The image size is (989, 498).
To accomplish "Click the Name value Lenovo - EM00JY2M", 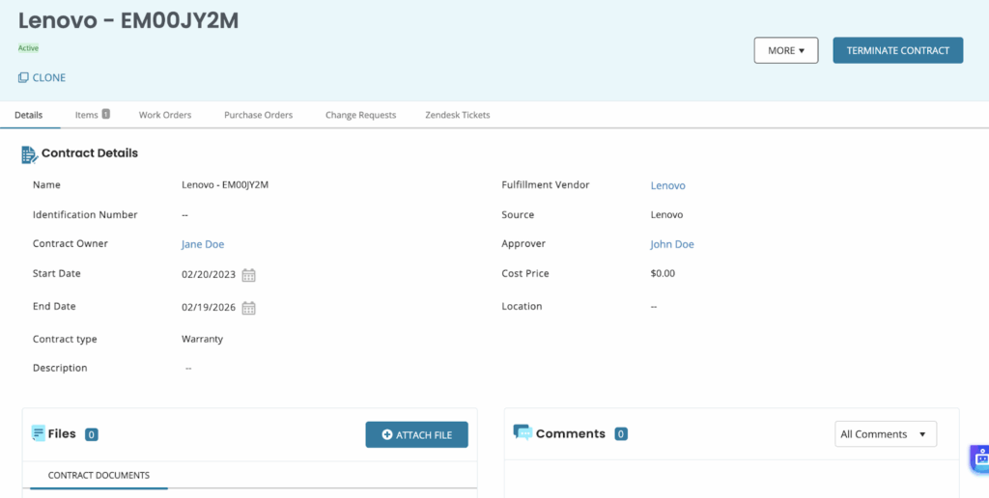I will tap(225, 185).
